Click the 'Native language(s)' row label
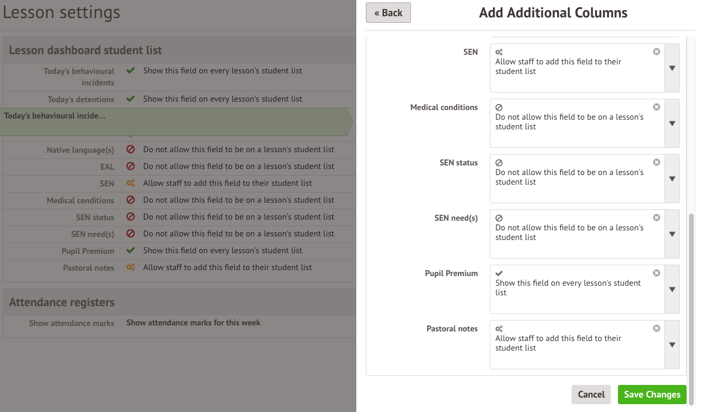This screenshot has width=701, height=412. pyautogui.click(x=81, y=150)
